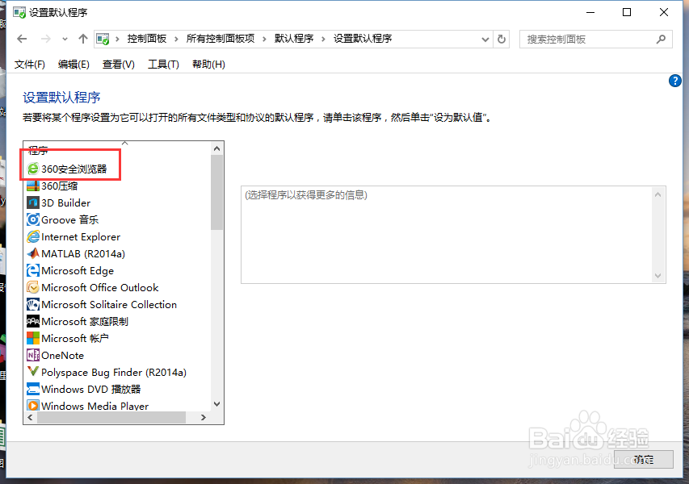
Task: Go up one level with up arrow
Action: tap(83, 39)
